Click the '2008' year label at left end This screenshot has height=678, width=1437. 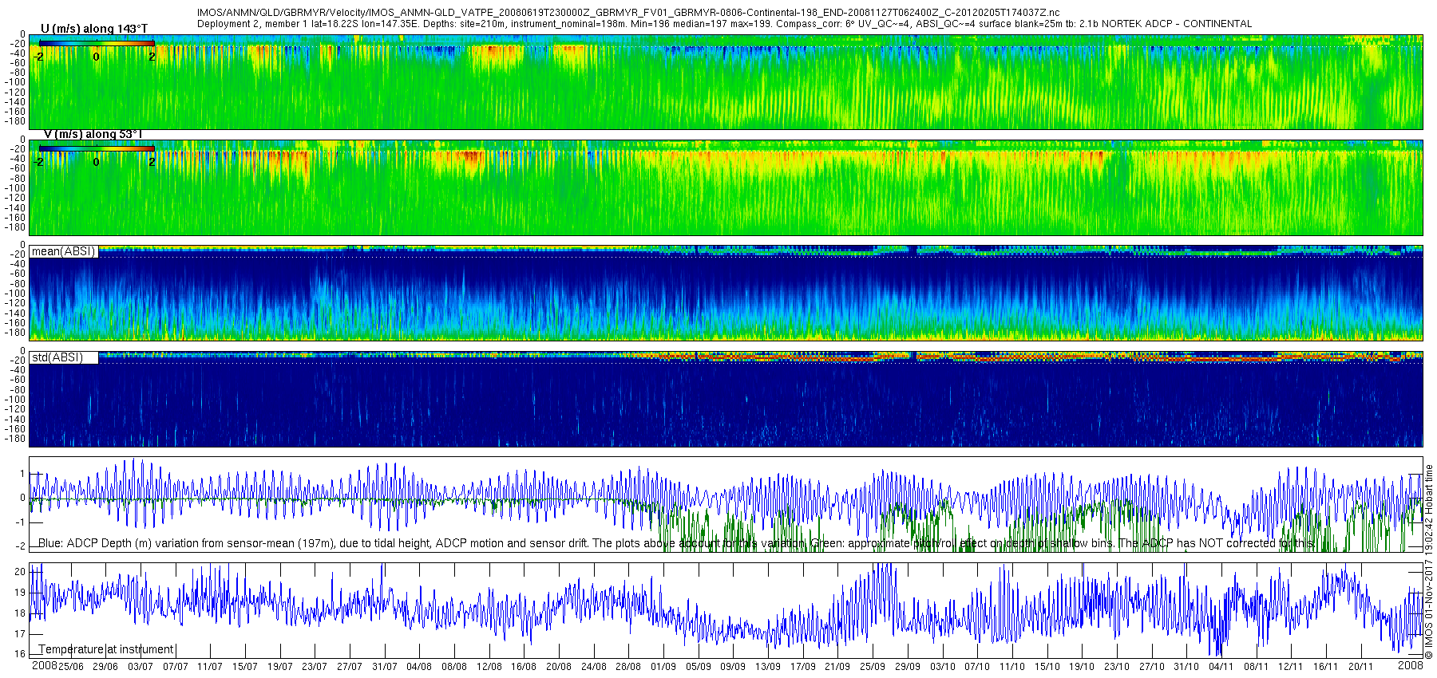tap(44, 665)
